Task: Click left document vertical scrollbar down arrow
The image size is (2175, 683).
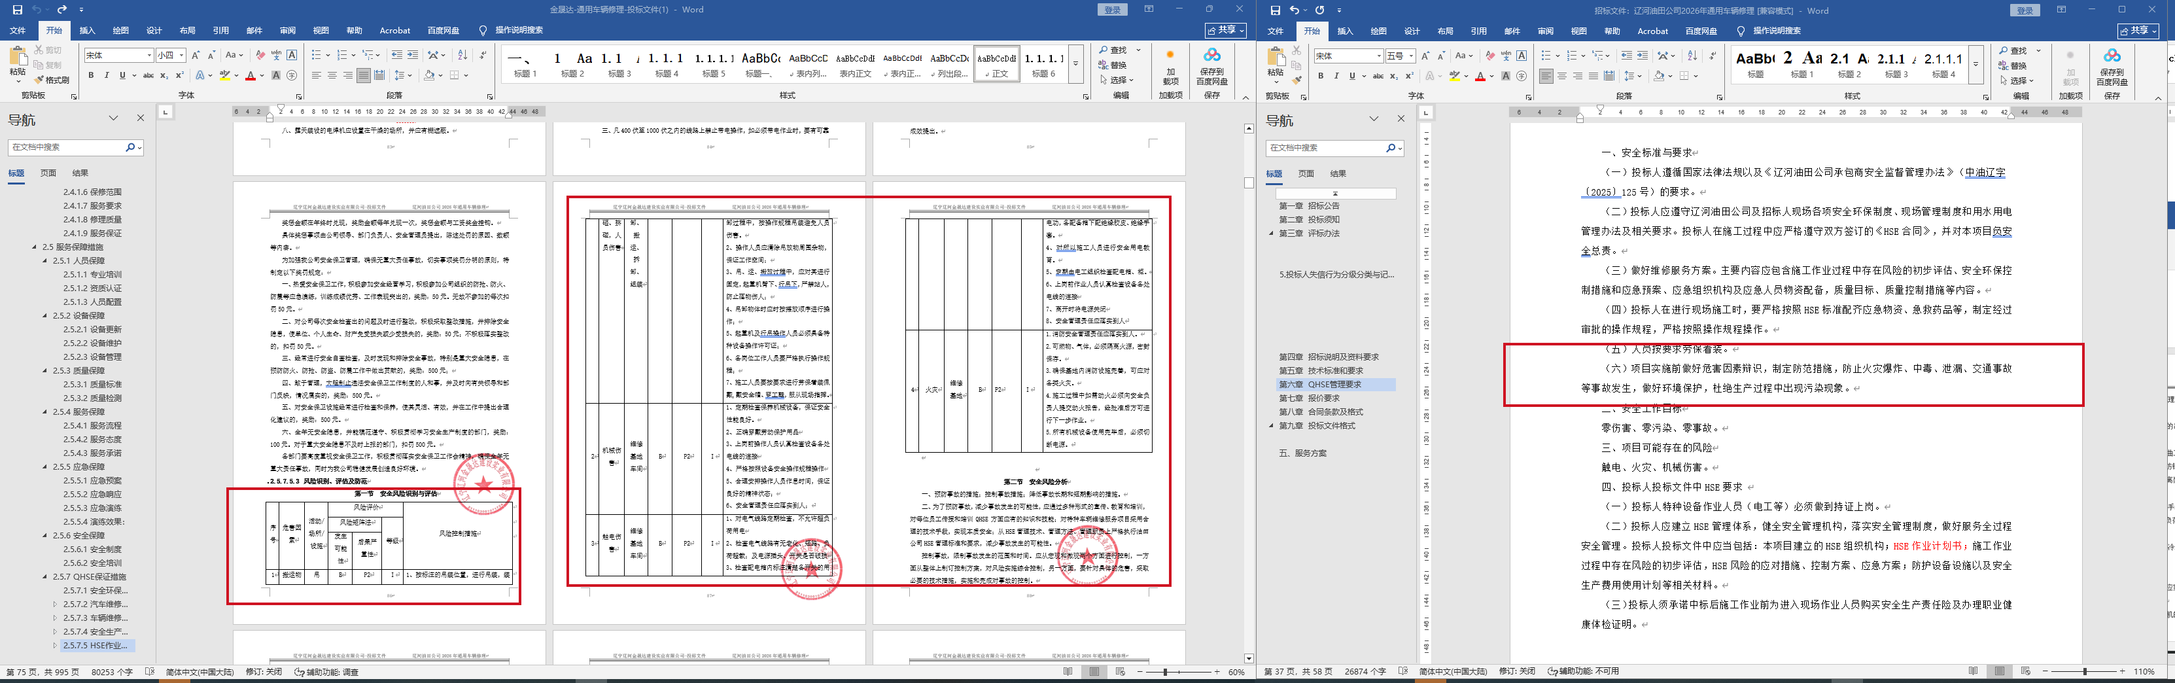Action: 1249,659
